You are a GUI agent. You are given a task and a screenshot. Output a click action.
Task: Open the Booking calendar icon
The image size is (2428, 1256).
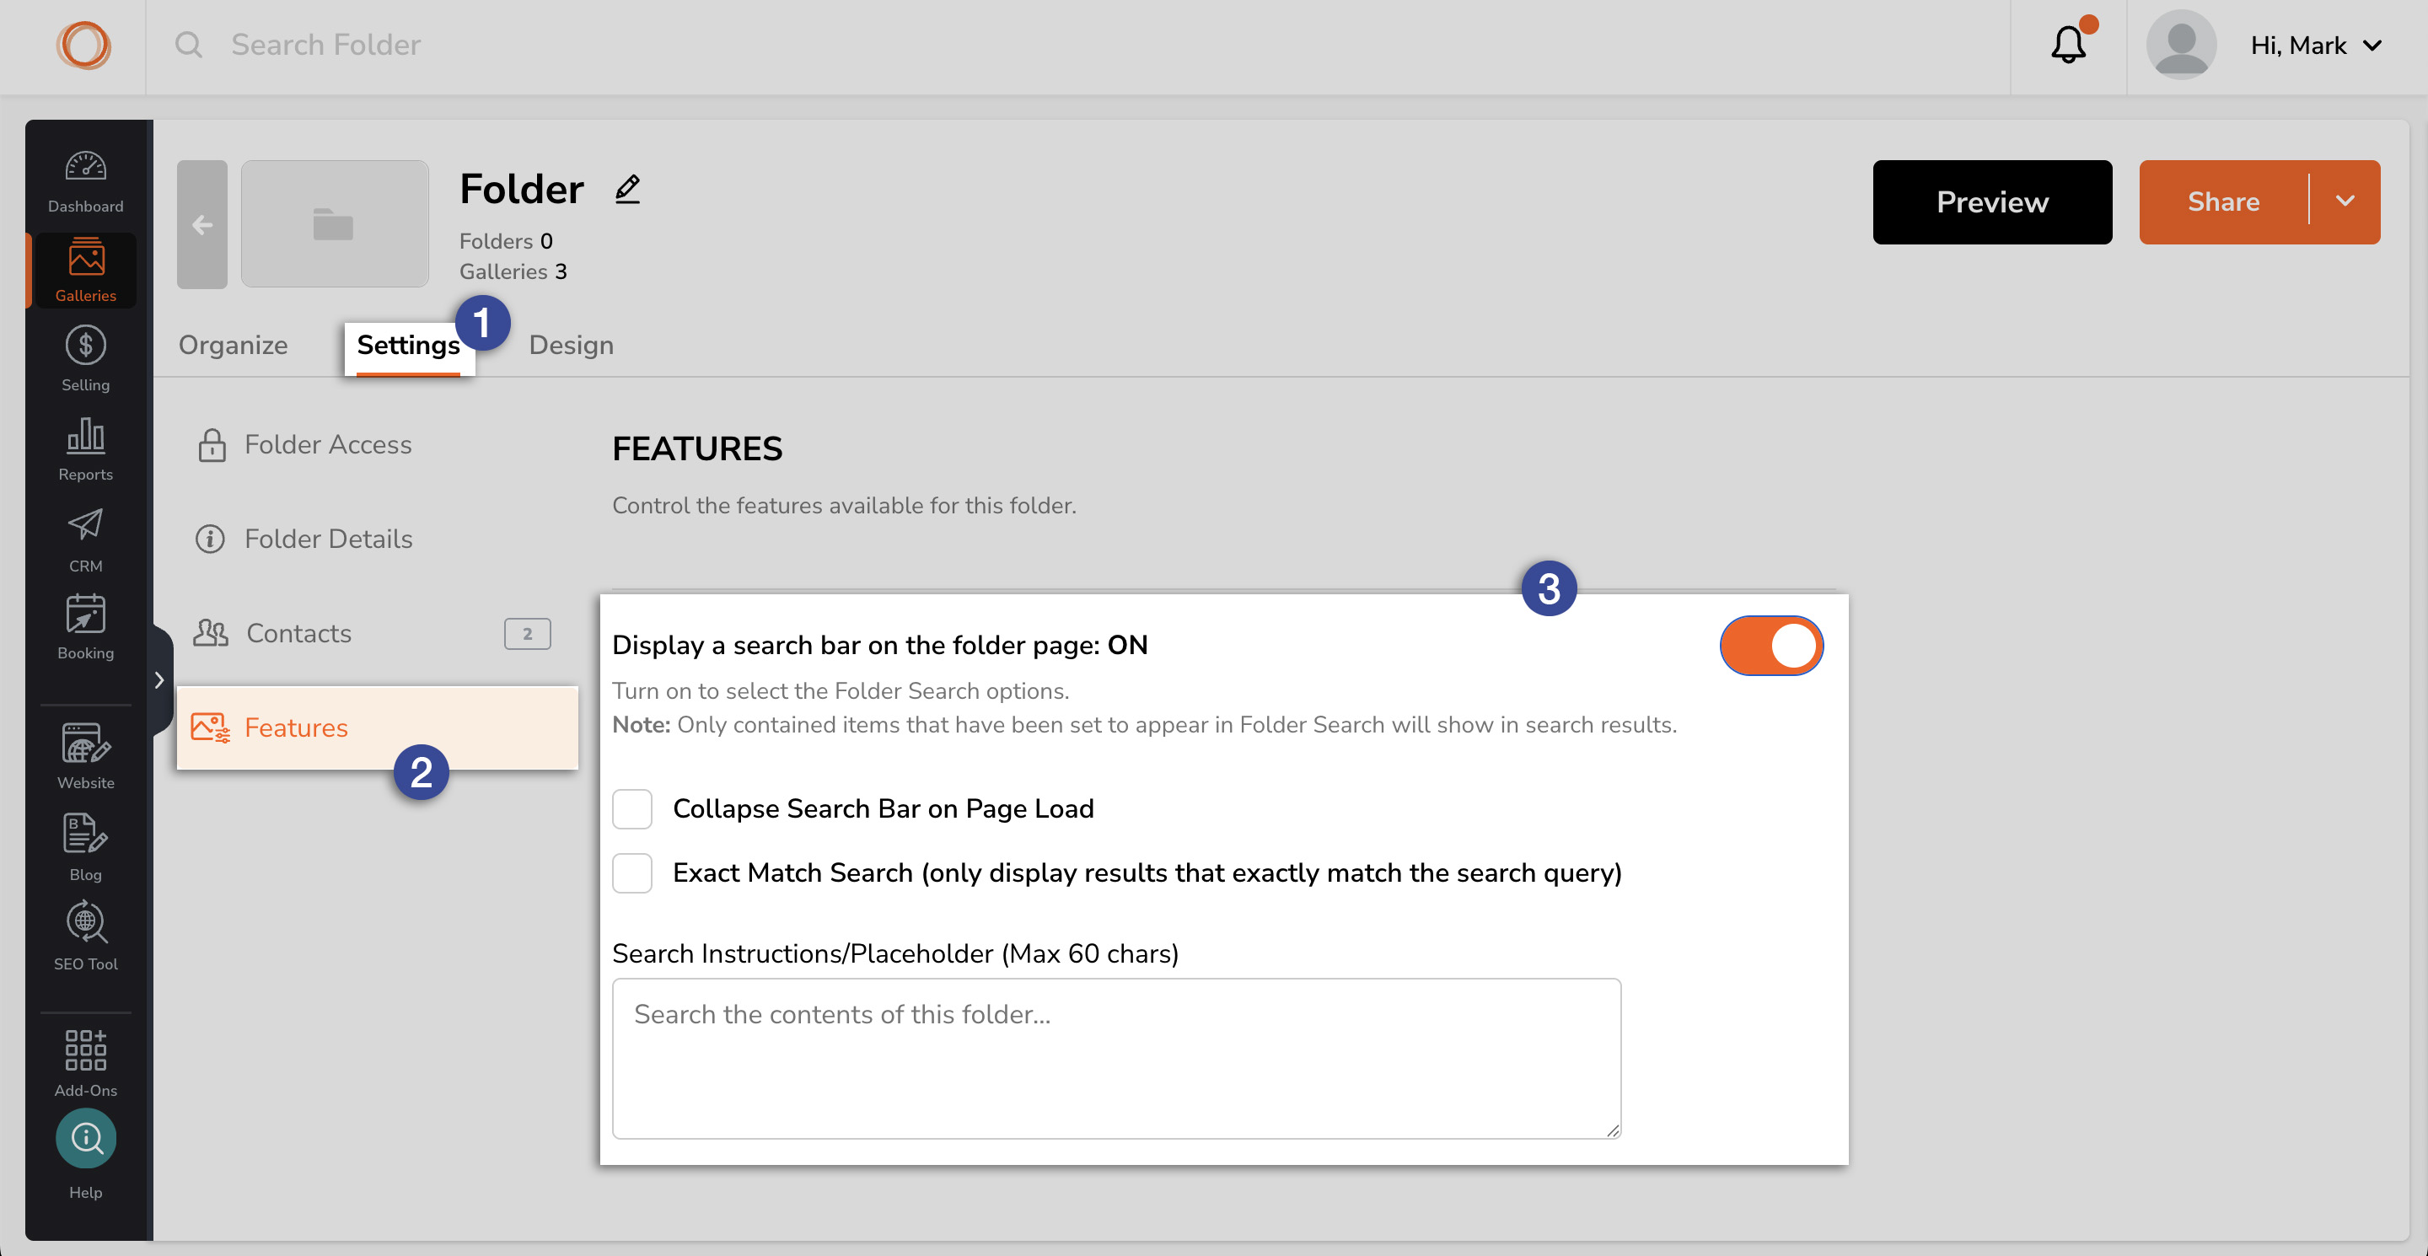click(x=86, y=614)
